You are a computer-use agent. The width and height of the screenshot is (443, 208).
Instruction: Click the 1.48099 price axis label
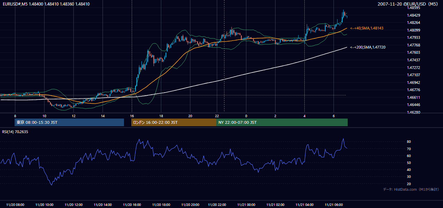(414, 30)
